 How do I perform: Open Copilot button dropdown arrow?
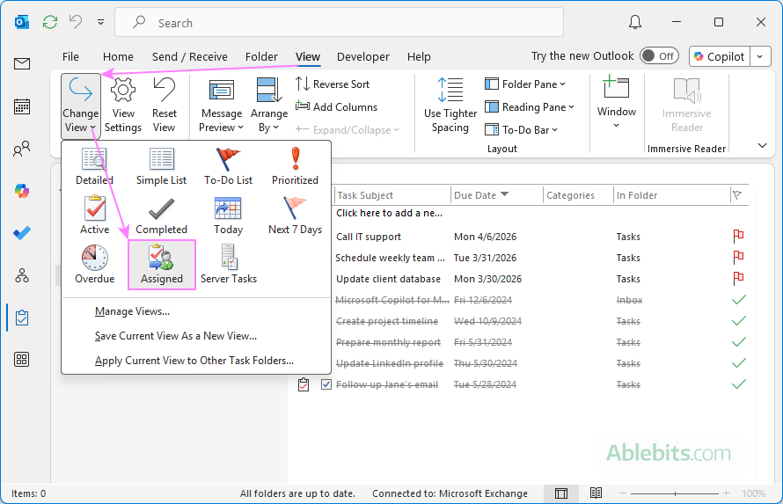pyautogui.click(x=760, y=56)
